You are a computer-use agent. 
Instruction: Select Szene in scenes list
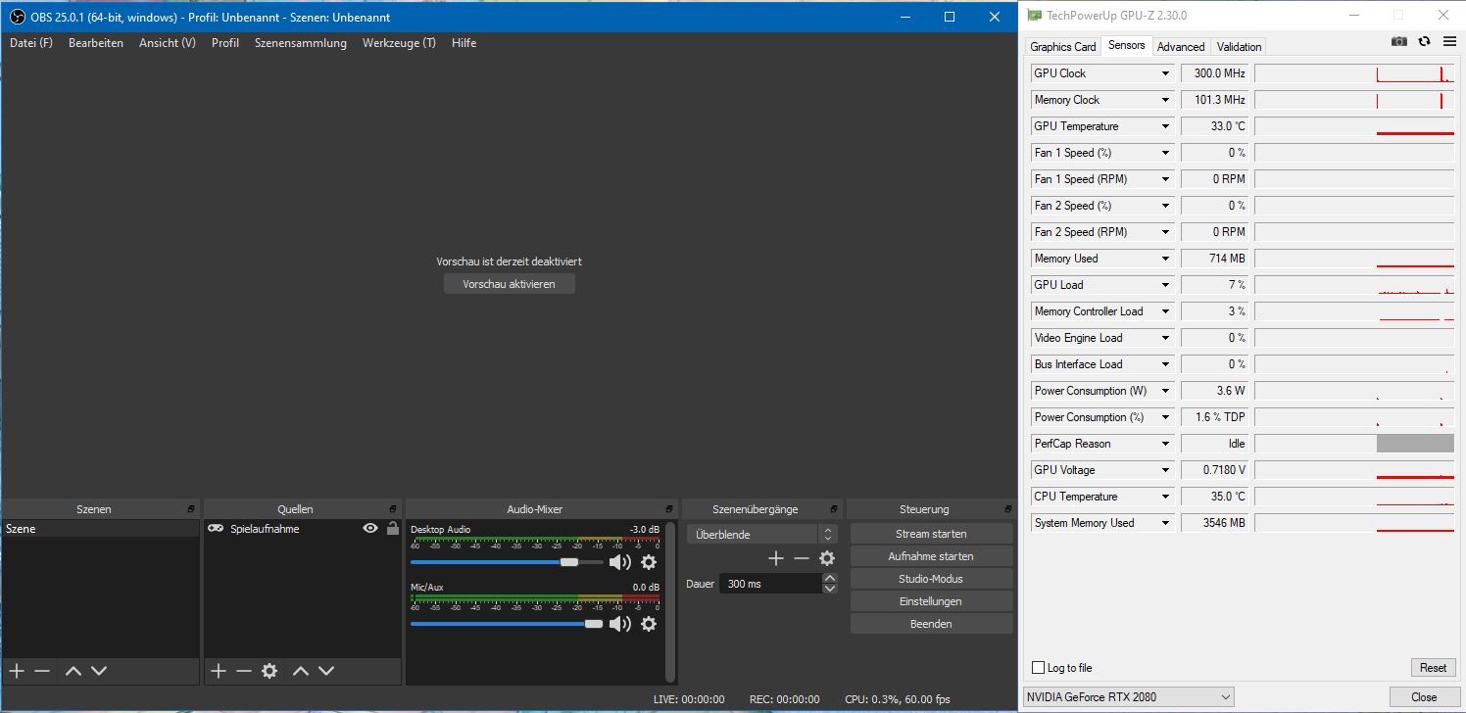(x=101, y=529)
